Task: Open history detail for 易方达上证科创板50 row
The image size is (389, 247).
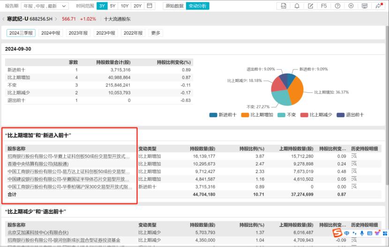Action: point(354,172)
